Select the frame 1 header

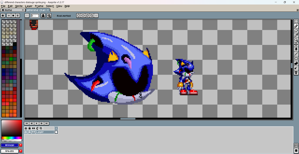[x=56, y=128]
